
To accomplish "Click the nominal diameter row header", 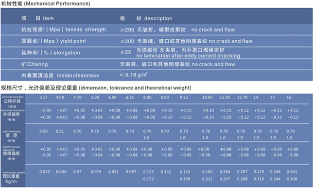I will pyautogui.click(x=13, y=102).
